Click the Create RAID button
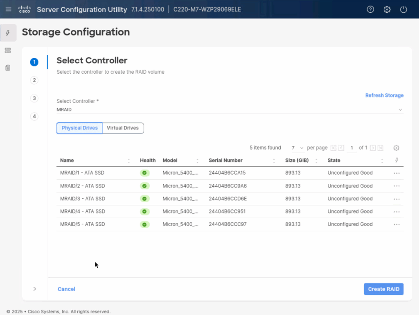The image size is (419, 315). [384, 289]
